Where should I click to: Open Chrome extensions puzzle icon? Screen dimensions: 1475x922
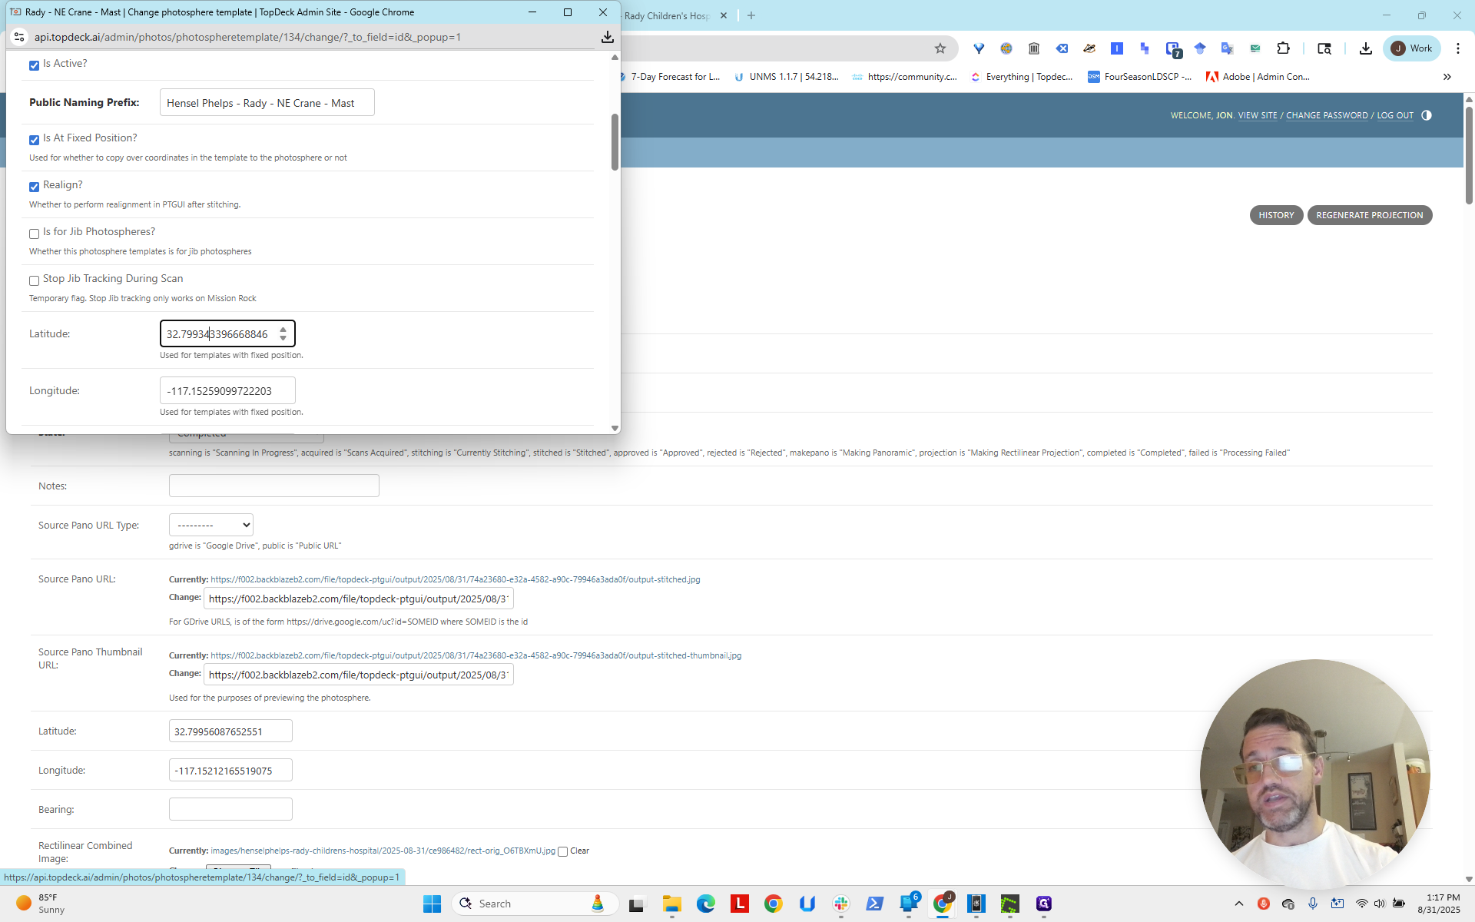(x=1283, y=48)
